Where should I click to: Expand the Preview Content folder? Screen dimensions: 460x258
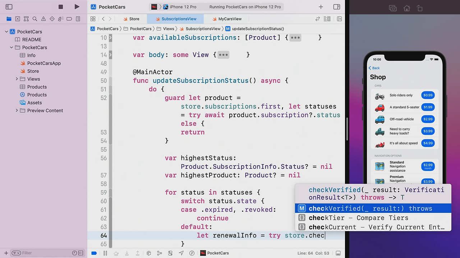[x=17, y=110]
